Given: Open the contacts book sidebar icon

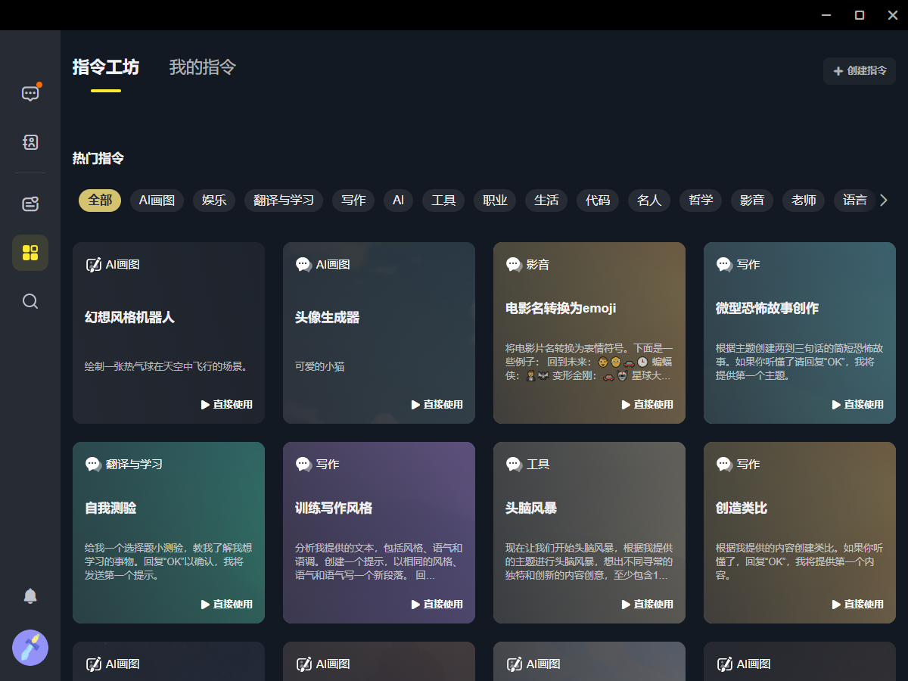Looking at the screenshot, I should [x=30, y=142].
